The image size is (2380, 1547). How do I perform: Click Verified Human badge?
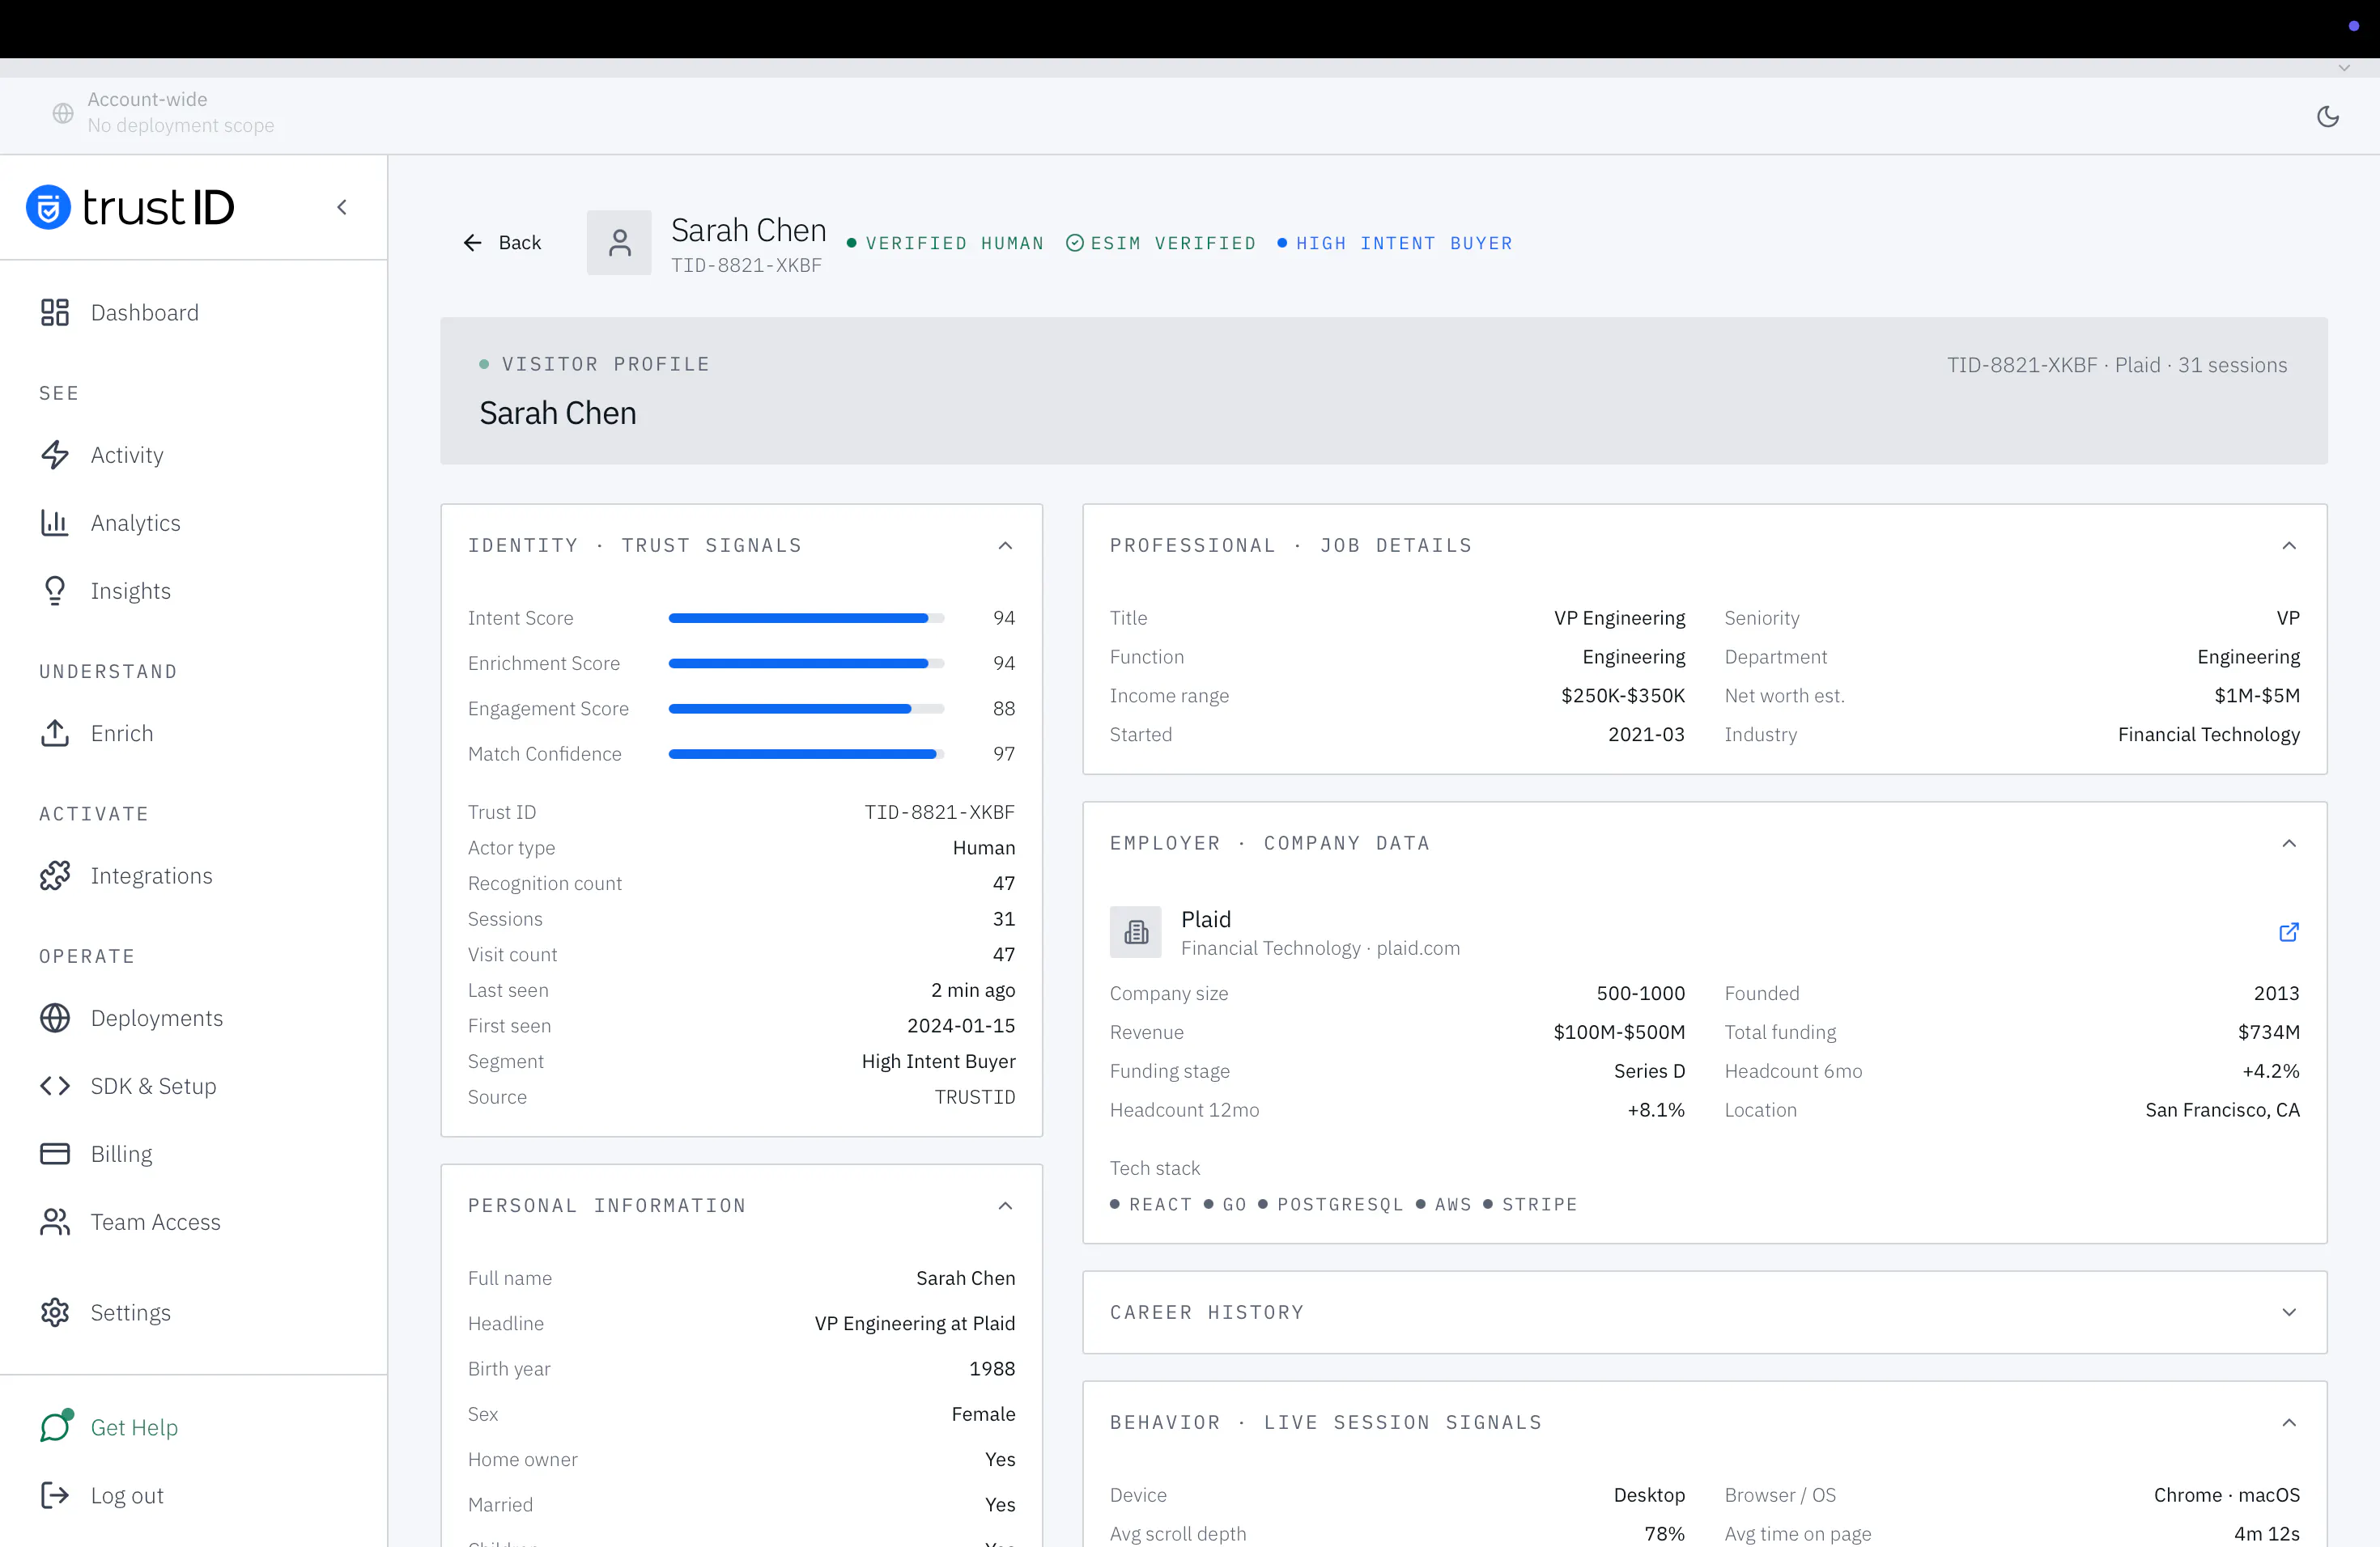pos(945,243)
